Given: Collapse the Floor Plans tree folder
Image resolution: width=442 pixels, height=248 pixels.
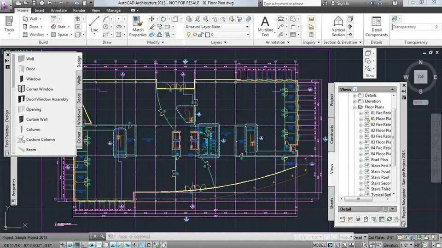Looking at the screenshot, I should coord(355,107).
